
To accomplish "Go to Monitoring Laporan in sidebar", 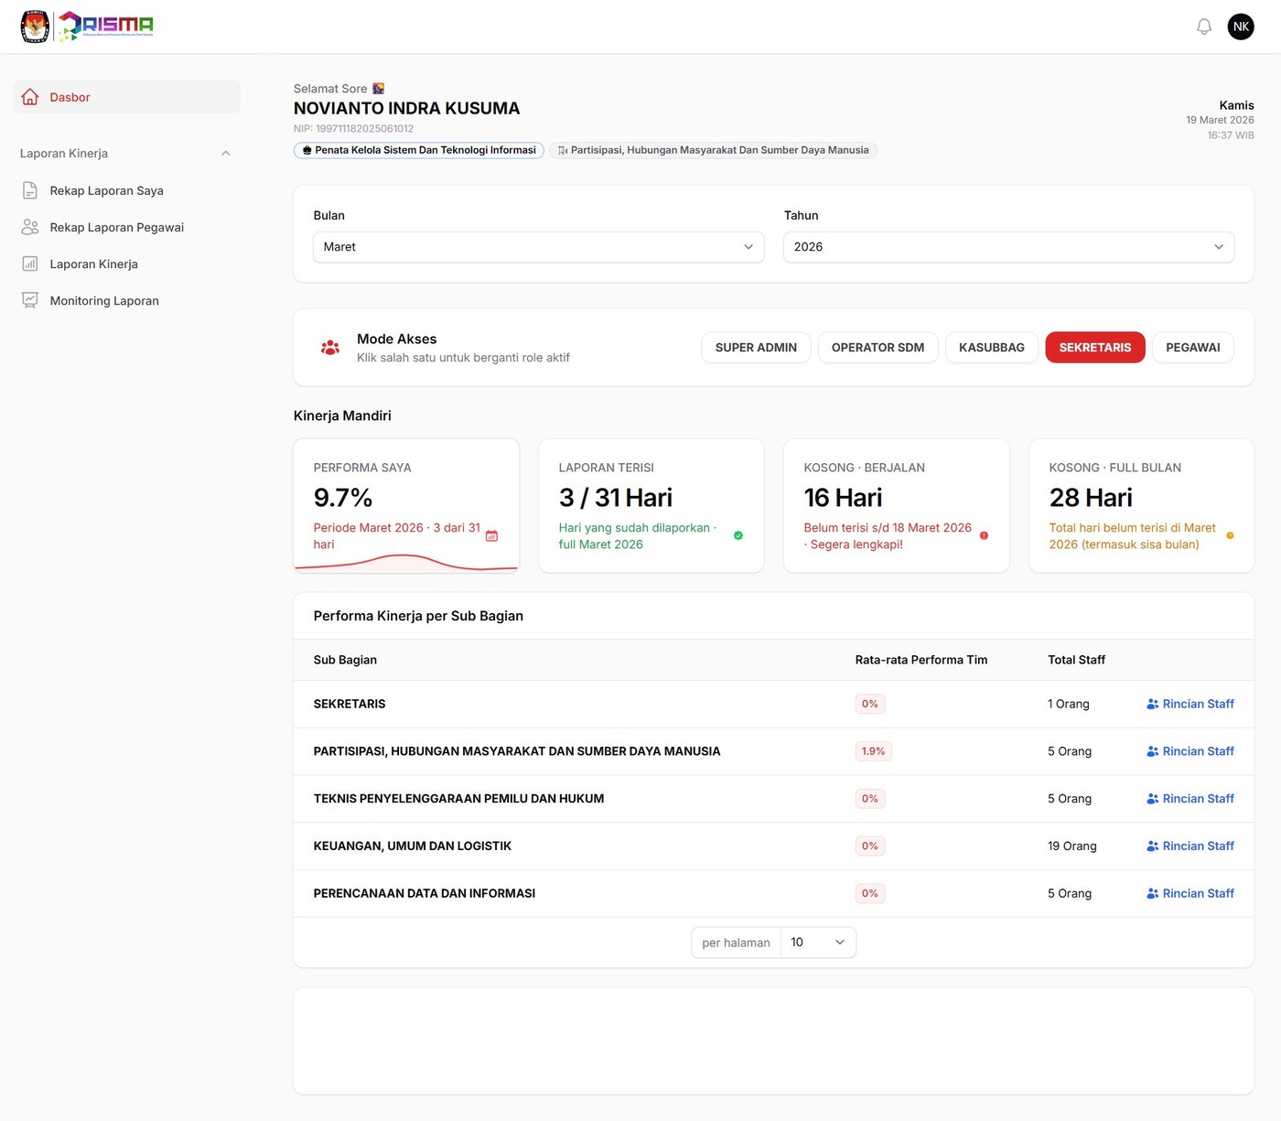I will coord(104,300).
